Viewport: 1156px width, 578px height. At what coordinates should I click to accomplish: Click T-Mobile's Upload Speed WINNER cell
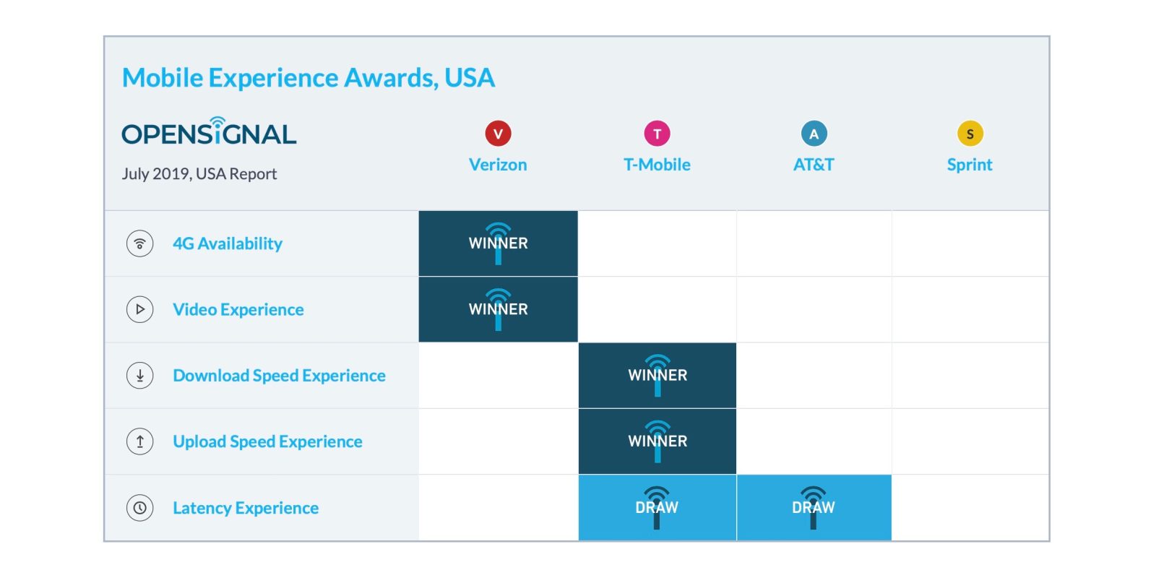(x=657, y=441)
